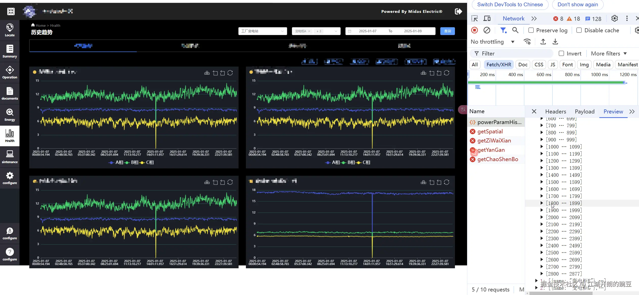Open the question-mark configure sidebar item
Viewport: 639px width, 295px height.
pyautogui.click(x=10, y=254)
